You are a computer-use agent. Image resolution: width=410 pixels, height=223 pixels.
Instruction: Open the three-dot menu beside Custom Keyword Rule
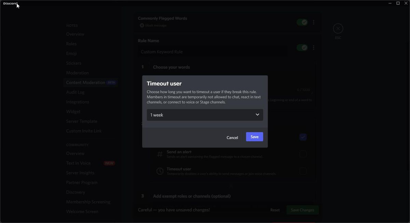[313, 47]
